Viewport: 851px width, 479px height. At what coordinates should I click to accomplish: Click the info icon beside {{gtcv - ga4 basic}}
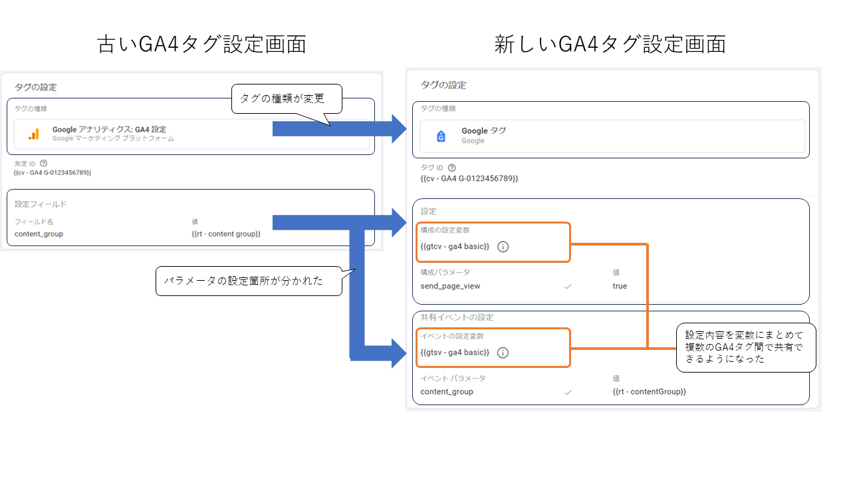[503, 246]
